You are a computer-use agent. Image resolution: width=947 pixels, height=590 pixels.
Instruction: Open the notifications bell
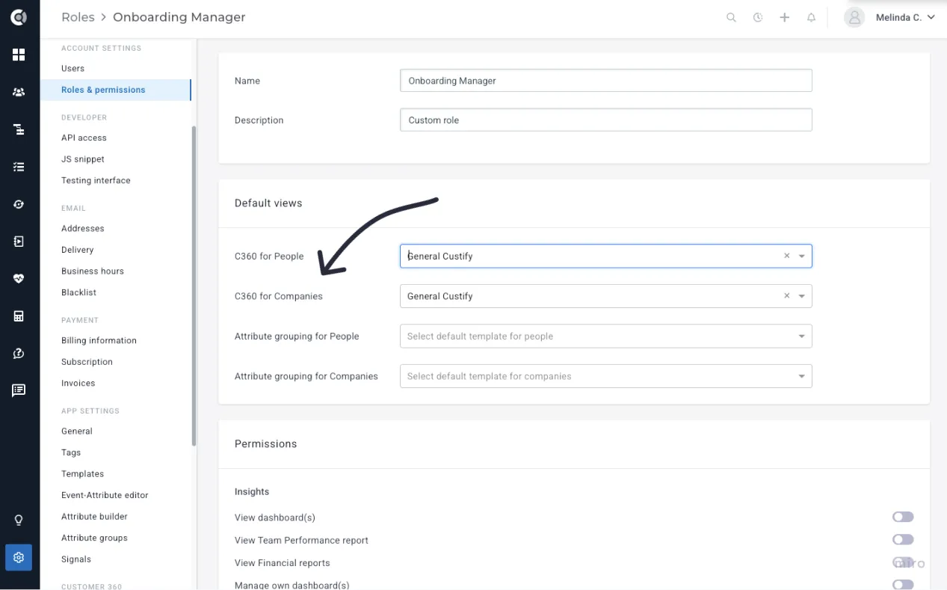point(811,17)
